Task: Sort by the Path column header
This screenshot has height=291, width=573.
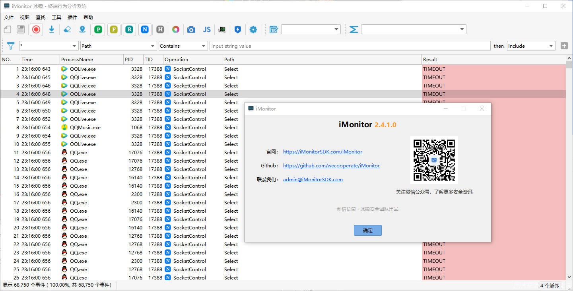Action: coord(322,60)
